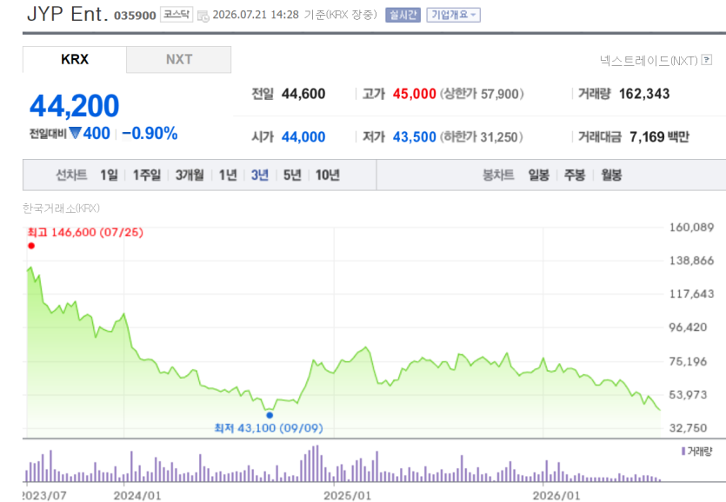Click the 코스닥 market badge
726x502 pixels.
[177, 15]
